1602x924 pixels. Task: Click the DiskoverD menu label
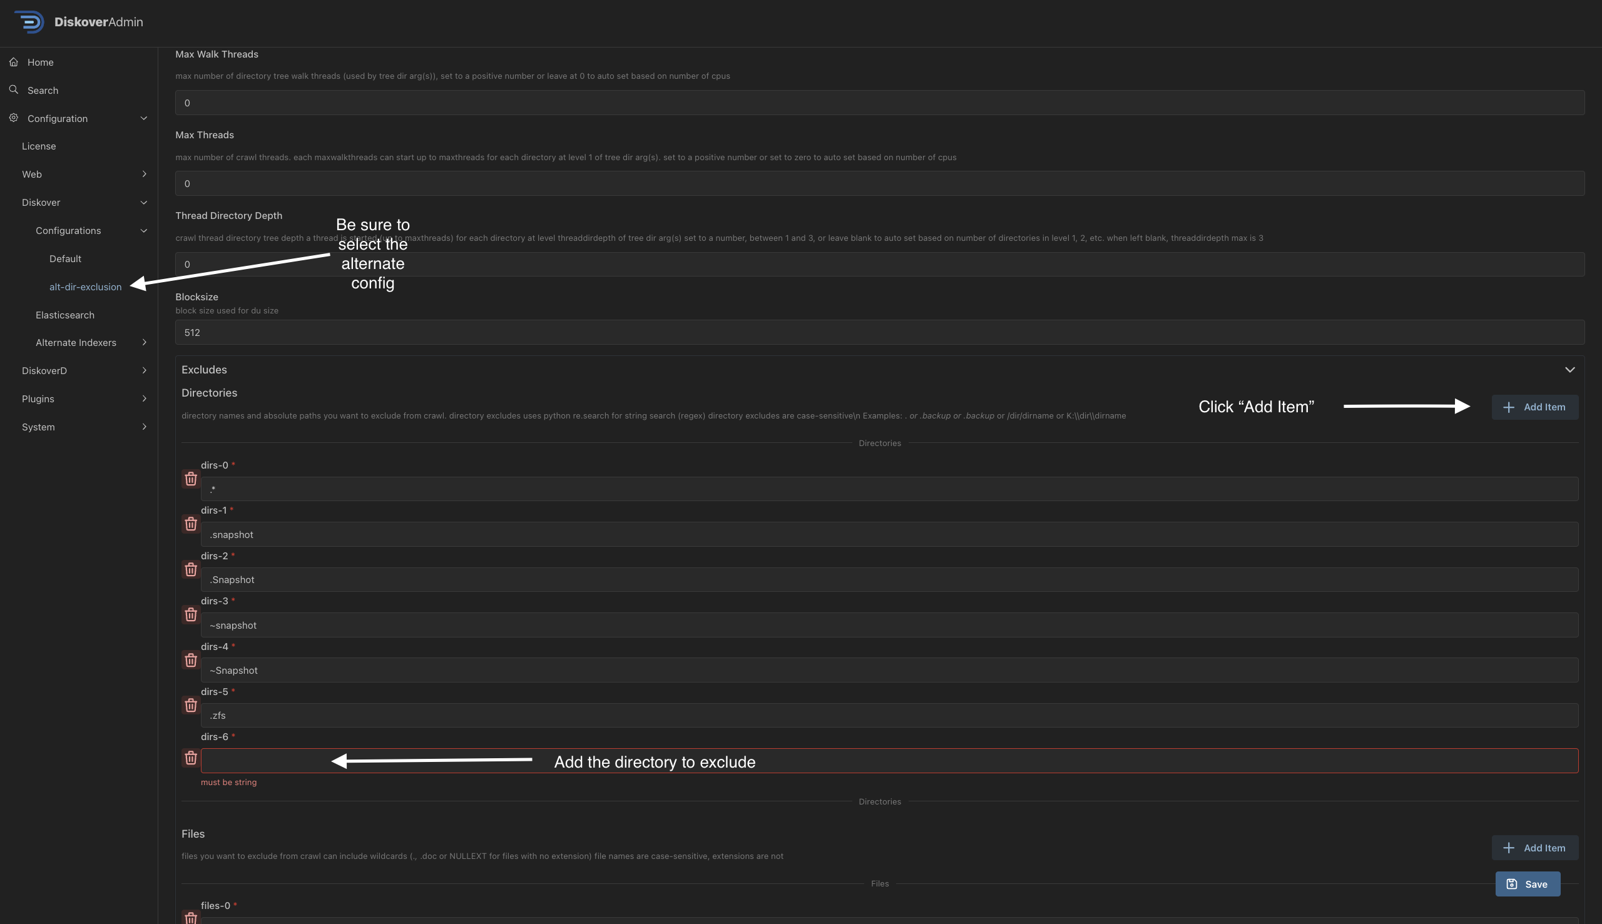[x=44, y=370]
